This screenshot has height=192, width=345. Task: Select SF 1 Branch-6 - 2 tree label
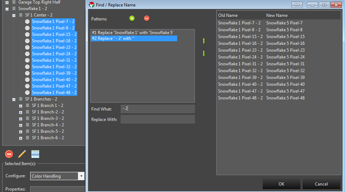point(48,138)
